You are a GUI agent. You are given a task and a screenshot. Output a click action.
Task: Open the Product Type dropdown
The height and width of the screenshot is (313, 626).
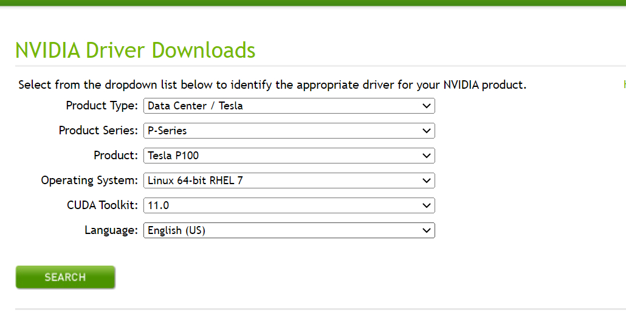click(289, 106)
